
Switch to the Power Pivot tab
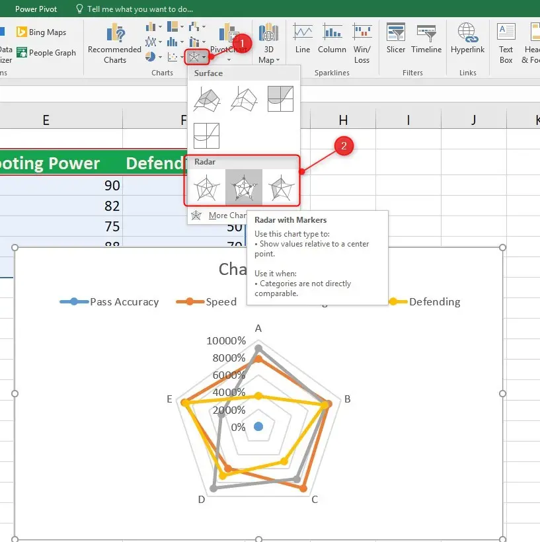tap(36, 9)
